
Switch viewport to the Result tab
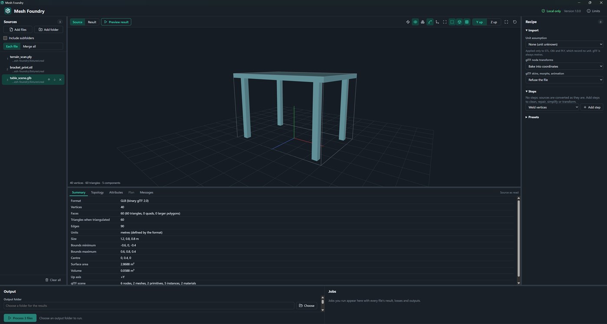coord(92,22)
